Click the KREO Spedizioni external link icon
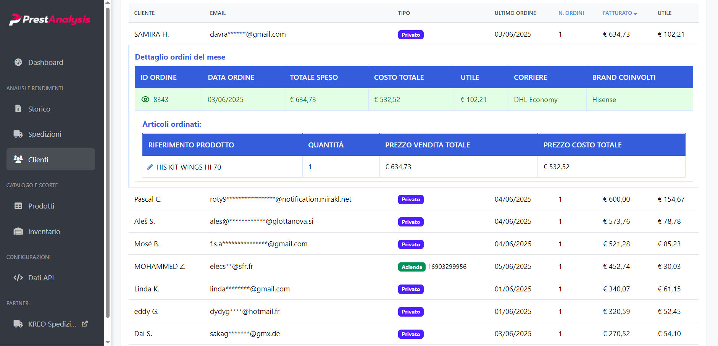 click(85, 323)
